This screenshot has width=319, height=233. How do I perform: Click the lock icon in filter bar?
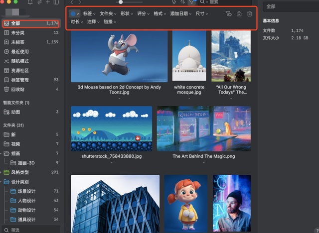point(239,14)
